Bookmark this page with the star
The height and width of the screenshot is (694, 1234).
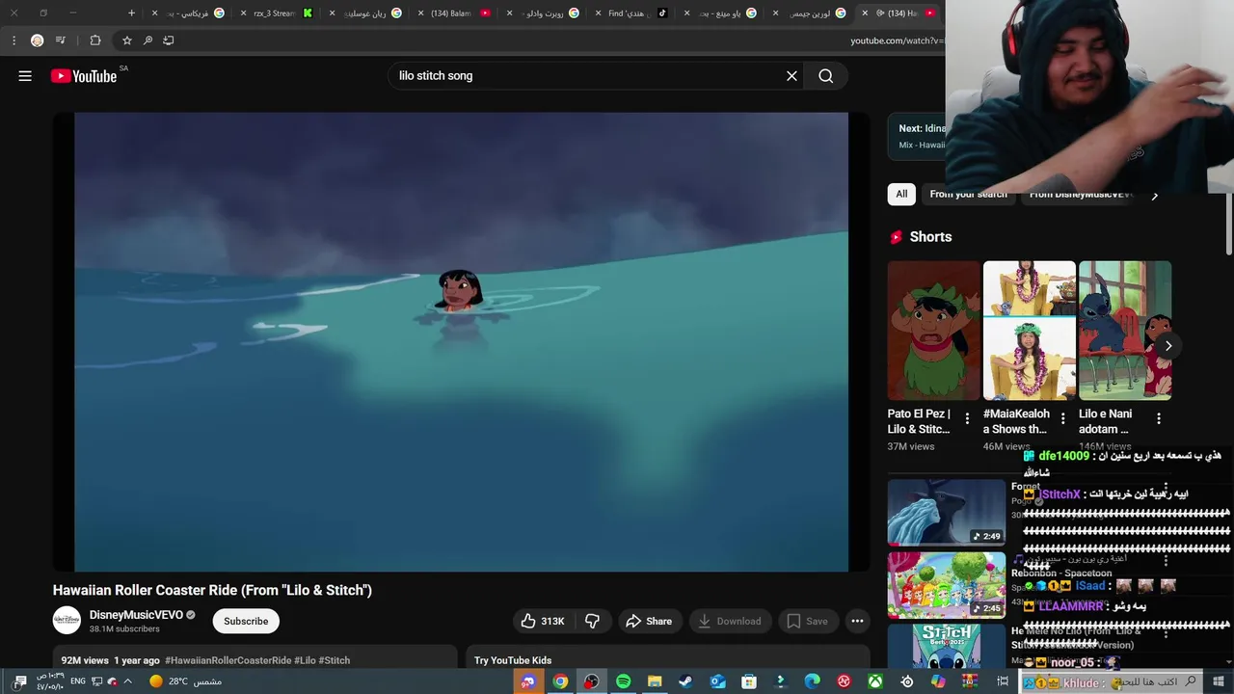[126, 40]
